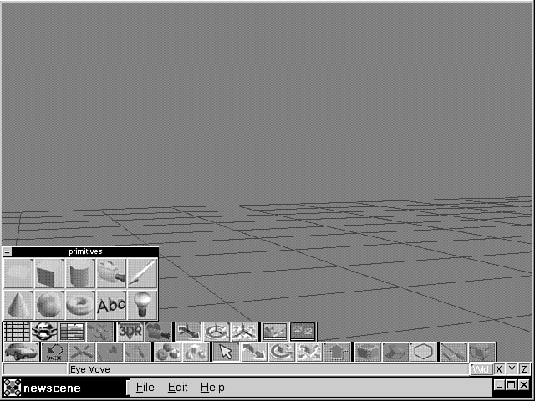
Task: Click the dark small view window icon
Action: click(303, 332)
